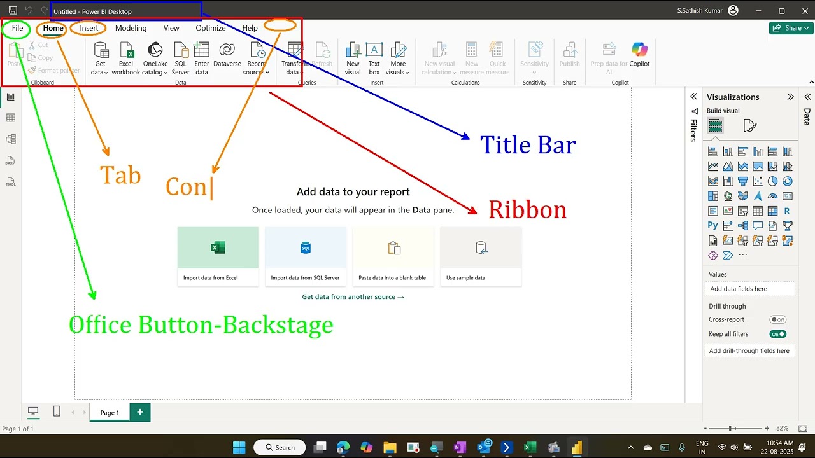
Task: Switch to the Home ribbon tab
Action: [53, 28]
